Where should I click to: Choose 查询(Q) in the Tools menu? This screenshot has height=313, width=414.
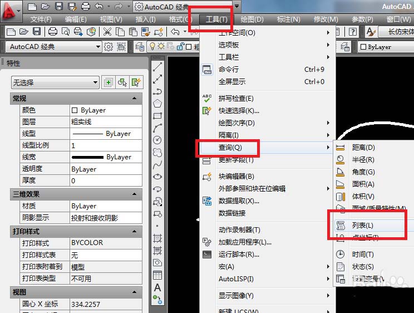(x=268, y=147)
